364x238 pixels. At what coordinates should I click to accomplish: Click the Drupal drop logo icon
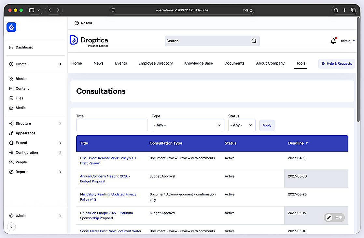point(11,27)
